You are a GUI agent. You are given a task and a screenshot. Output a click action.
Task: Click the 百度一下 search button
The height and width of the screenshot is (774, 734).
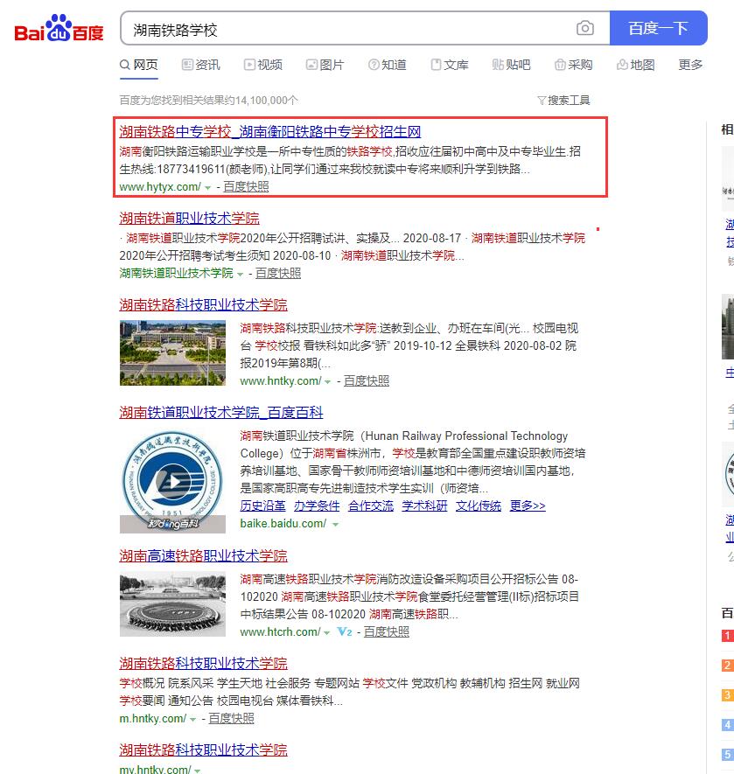pyautogui.click(x=658, y=28)
